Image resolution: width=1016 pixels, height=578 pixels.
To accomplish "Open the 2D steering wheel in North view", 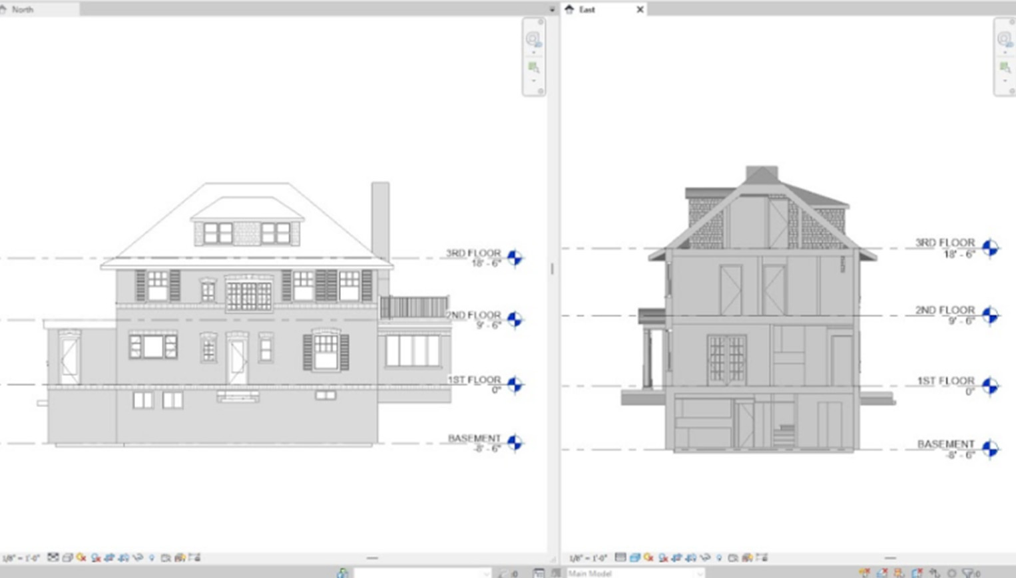I will click(x=533, y=39).
